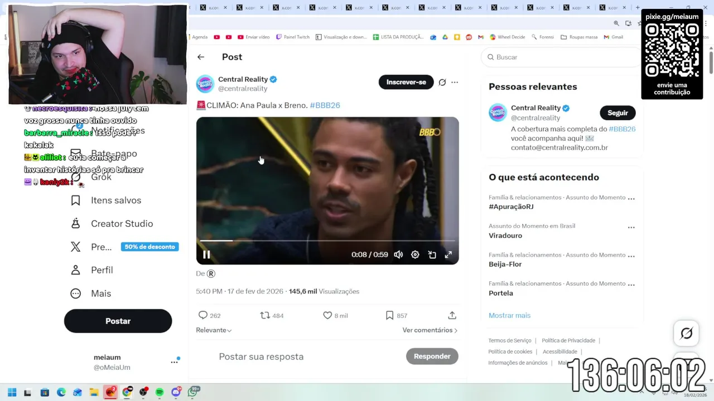
Task: Open the 262 replies comment icon
Action: coord(203,315)
